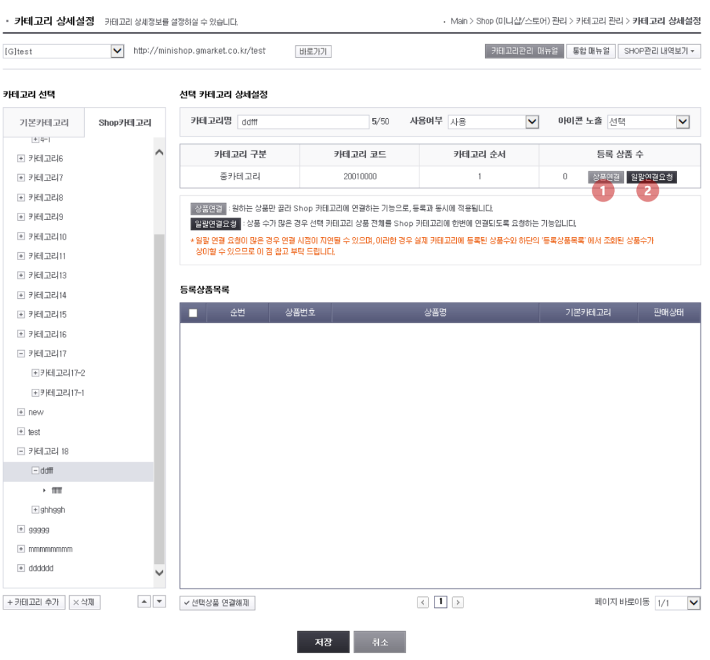Viewport: 710px width, 660px height.
Task: Open the 카테고리관리 매뉴얼
Action: (x=525, y=51)
